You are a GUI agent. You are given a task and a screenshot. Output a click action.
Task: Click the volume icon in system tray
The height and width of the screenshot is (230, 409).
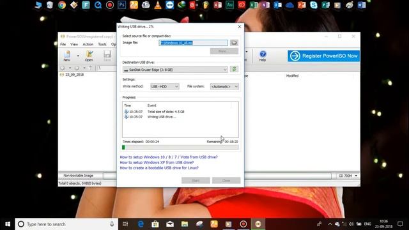point(351,224)
